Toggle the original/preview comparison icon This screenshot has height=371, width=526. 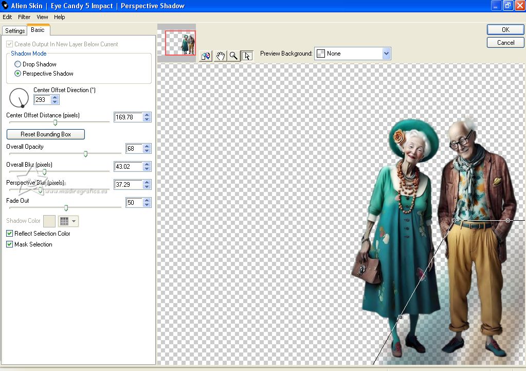206,56
